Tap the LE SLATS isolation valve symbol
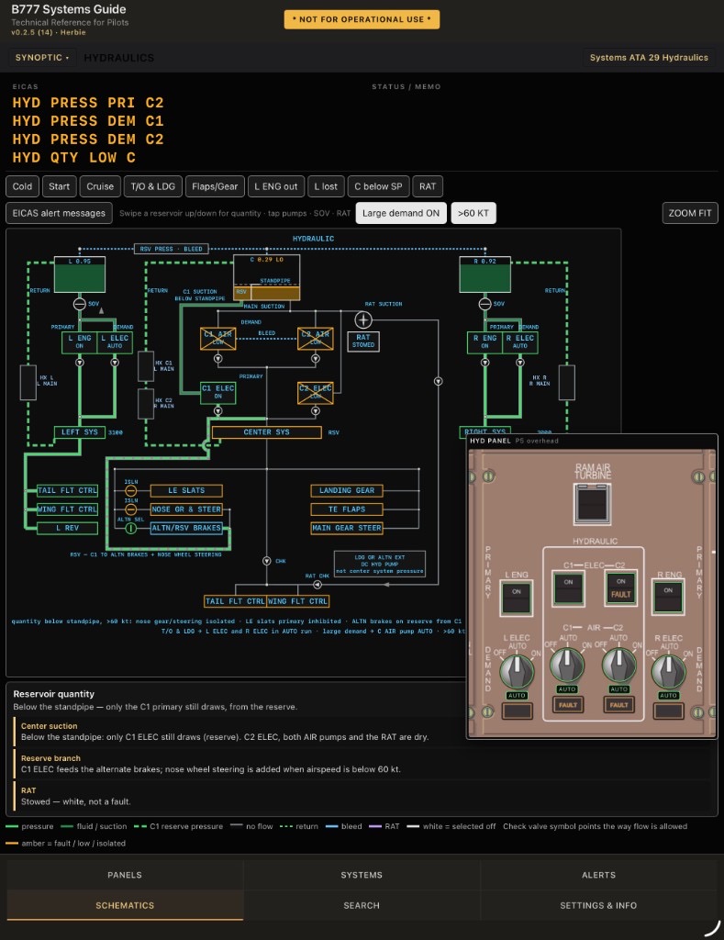Viewport: 724px width, 940px height. [x=130, y=491]
